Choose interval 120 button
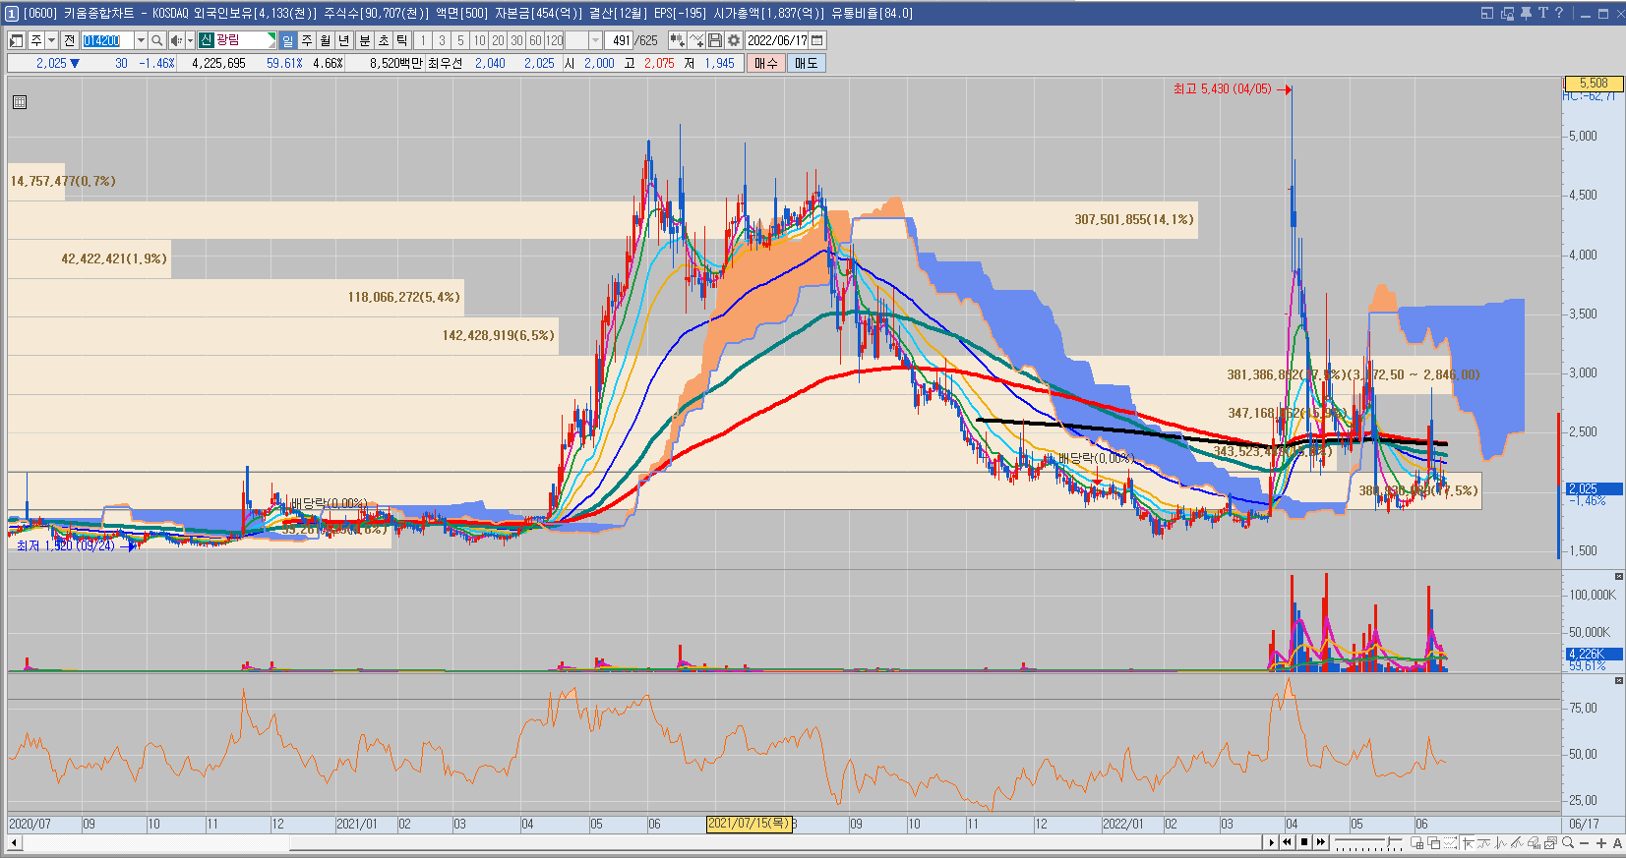Image resolution: width=1626 pixels, height=858 pixels. point(555,40)
